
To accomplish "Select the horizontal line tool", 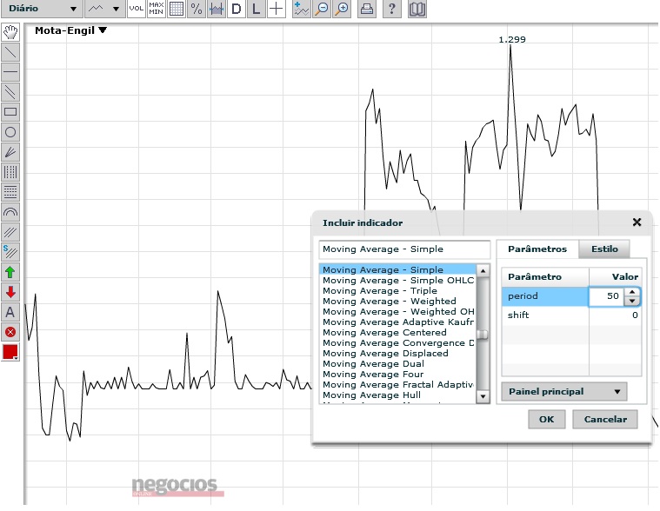I will pos(10,72).
